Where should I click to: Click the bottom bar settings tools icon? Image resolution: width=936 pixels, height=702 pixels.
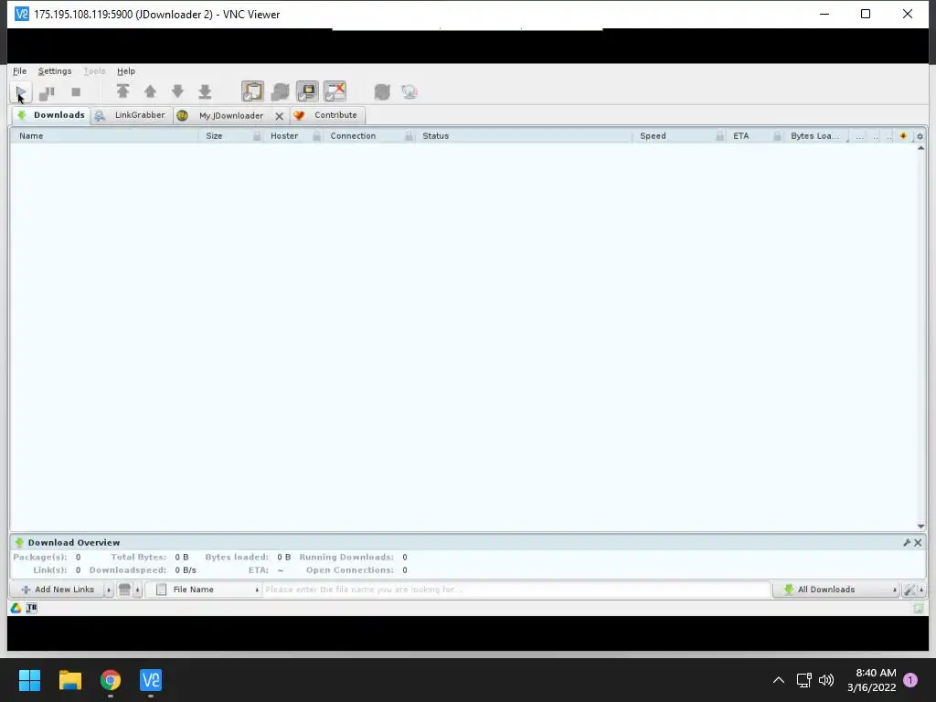click(909, 590)
